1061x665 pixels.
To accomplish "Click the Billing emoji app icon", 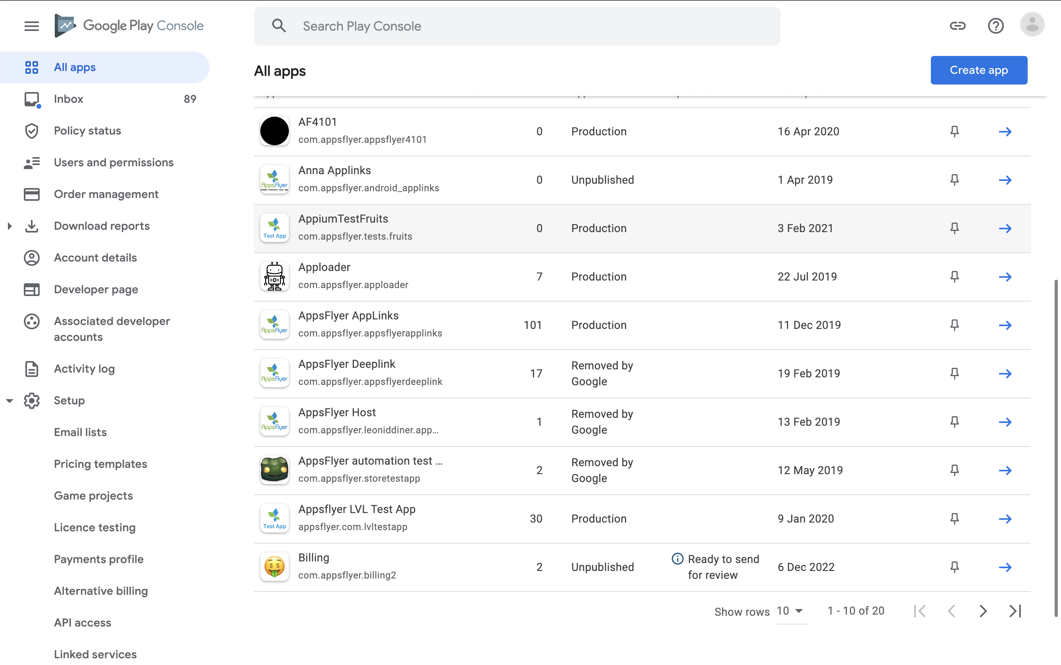I will pos(273,565).
